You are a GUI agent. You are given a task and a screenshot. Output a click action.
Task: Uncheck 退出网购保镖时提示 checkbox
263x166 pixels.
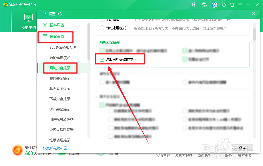tap(102, 59)
